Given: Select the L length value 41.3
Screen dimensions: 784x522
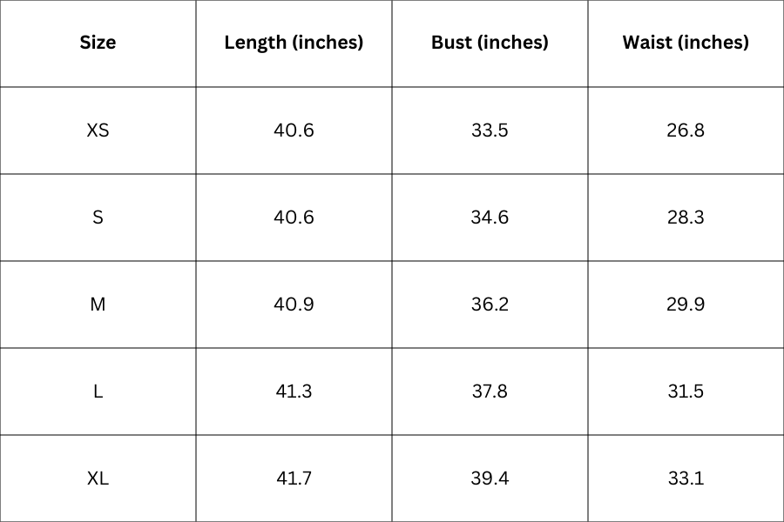Looking at the screenshot, I should pyautogui.click(x=294, y=391).
